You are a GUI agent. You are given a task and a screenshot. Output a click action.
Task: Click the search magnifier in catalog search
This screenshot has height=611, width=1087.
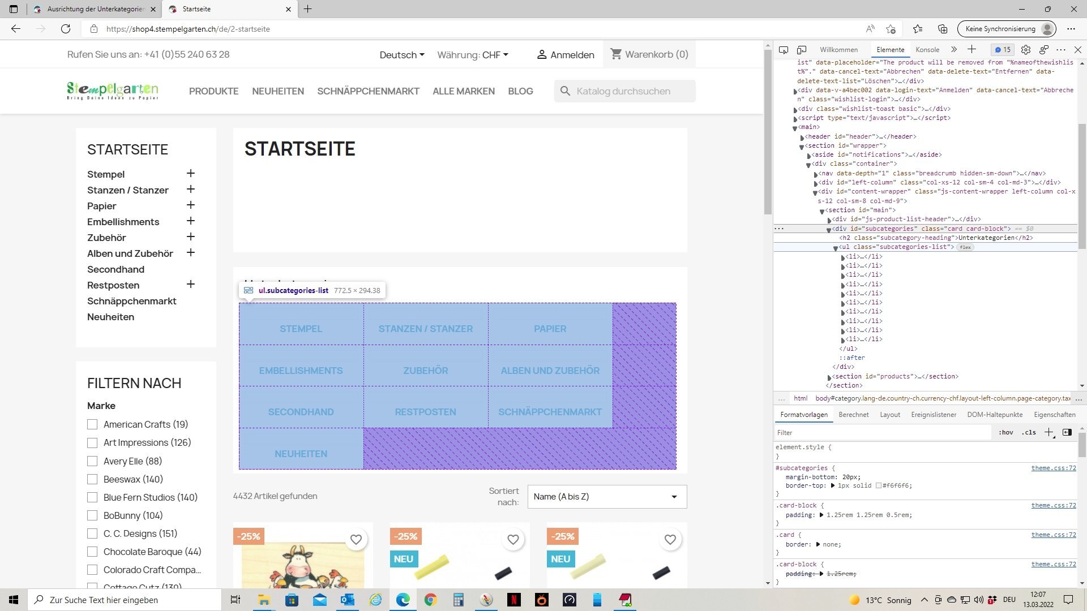(565, 91)
